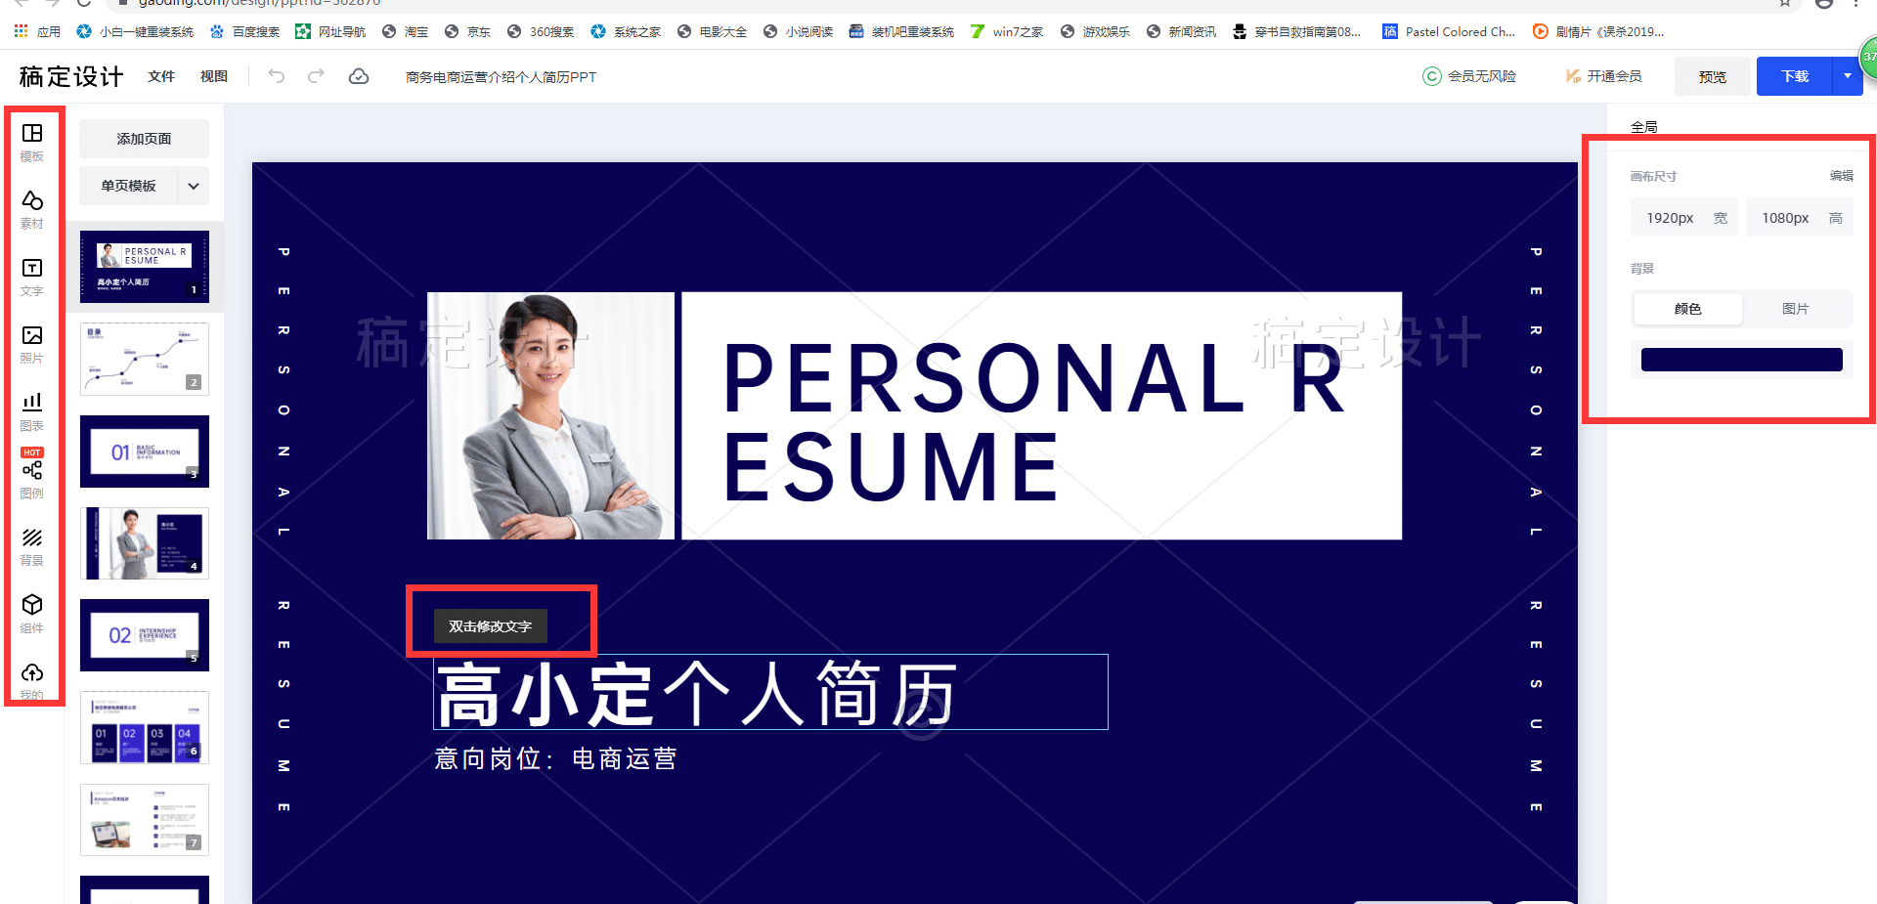Click the cloud save icon
1877x904 pixels.
point(359,76)
